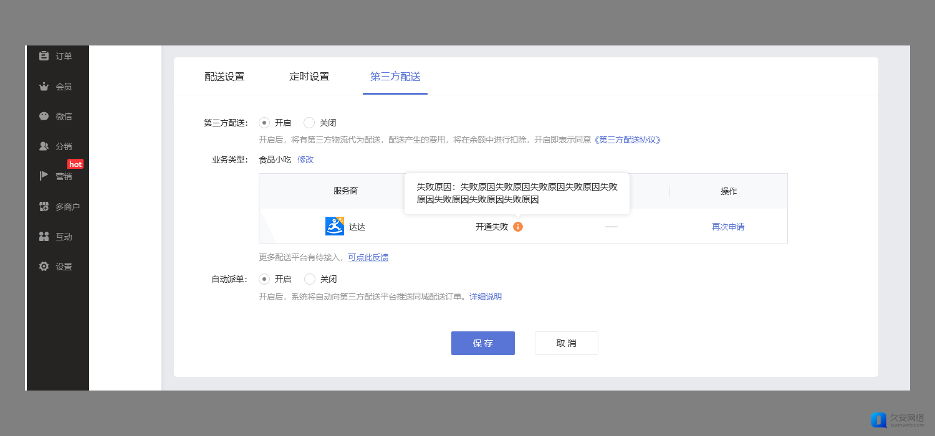Open 会员 members crown icon
Viewport: 935px width, 436px height.
click(x=44, y=87)
